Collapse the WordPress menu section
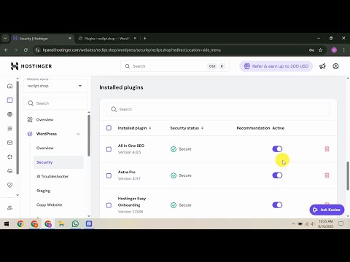 coord(78,134)
